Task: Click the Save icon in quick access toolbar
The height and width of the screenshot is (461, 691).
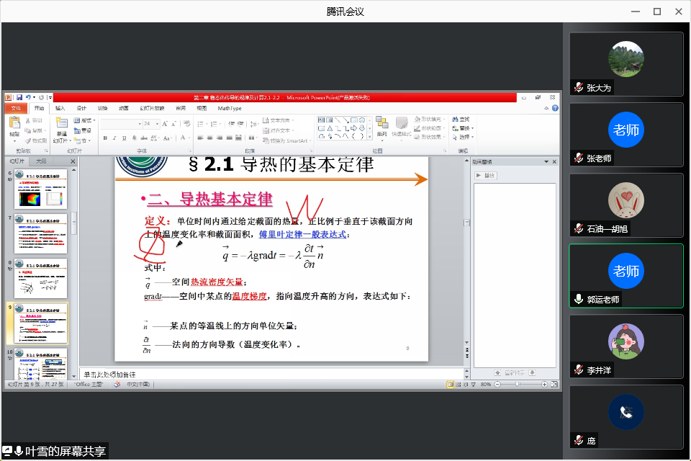Action: pyautogui.click(x=18, y=97)
